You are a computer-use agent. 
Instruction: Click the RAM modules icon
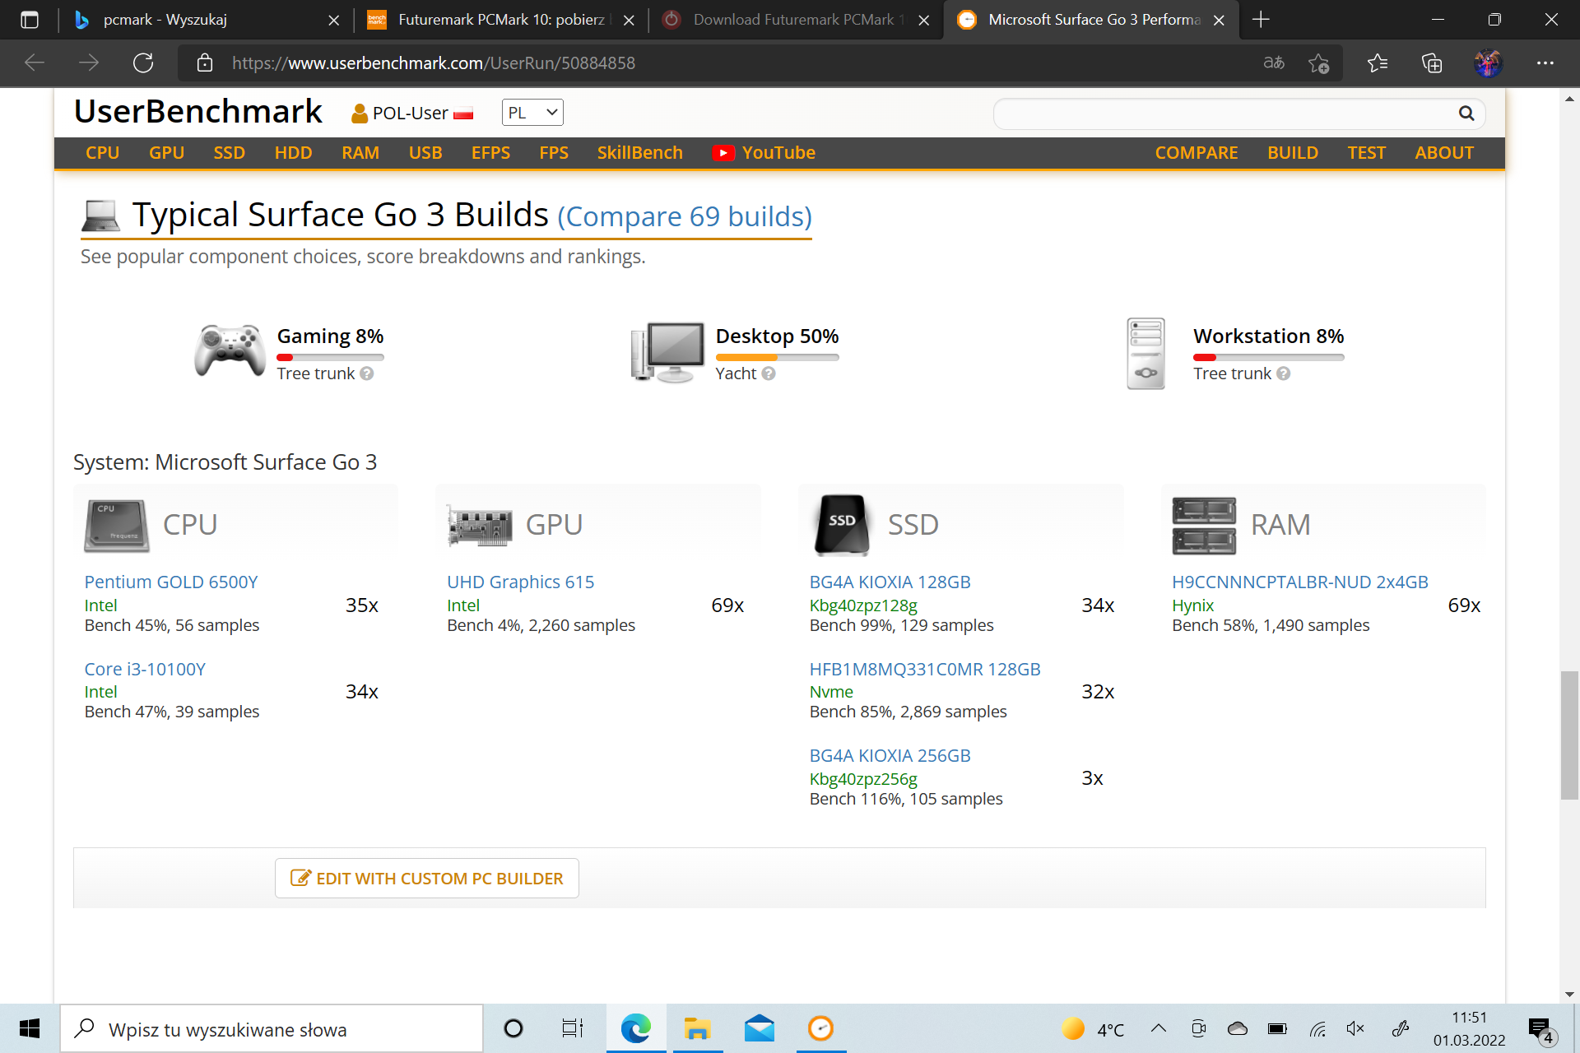pos(1204,525)
